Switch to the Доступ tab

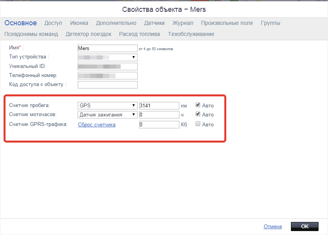point(53,23)
